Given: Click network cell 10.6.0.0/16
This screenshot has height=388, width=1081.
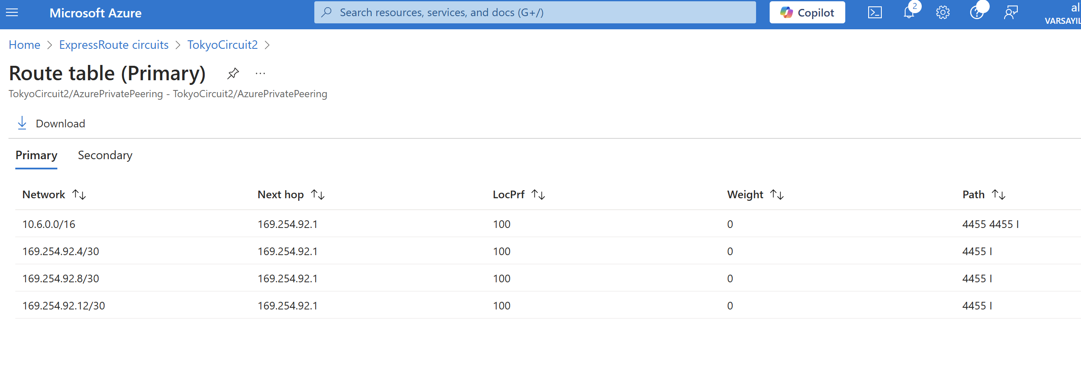Looking at the screenshot, I should (x=49, y=224).
